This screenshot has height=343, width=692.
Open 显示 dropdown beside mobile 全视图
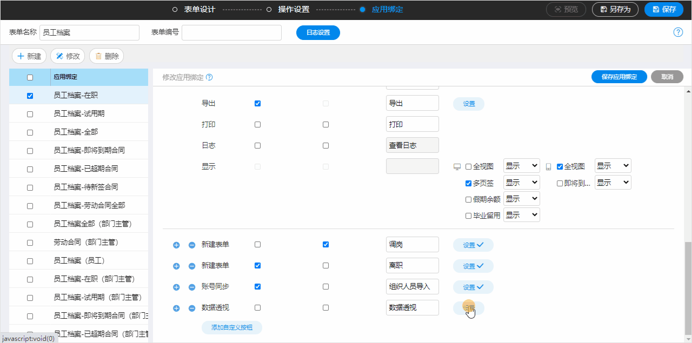click(x=613, y=166)
